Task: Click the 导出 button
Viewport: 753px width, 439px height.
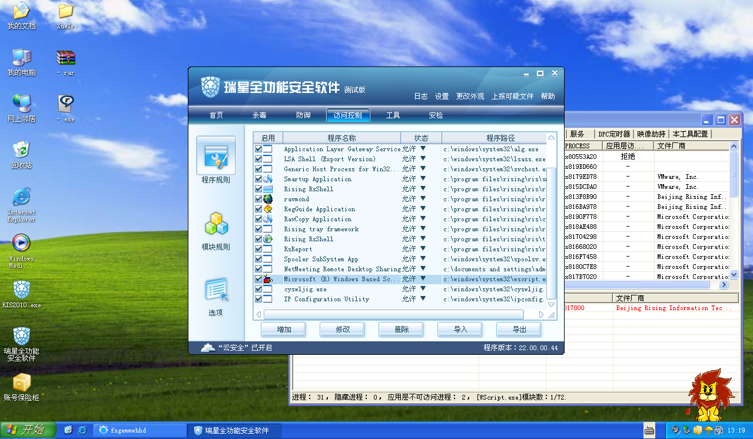Action: (x=519, y=330)
